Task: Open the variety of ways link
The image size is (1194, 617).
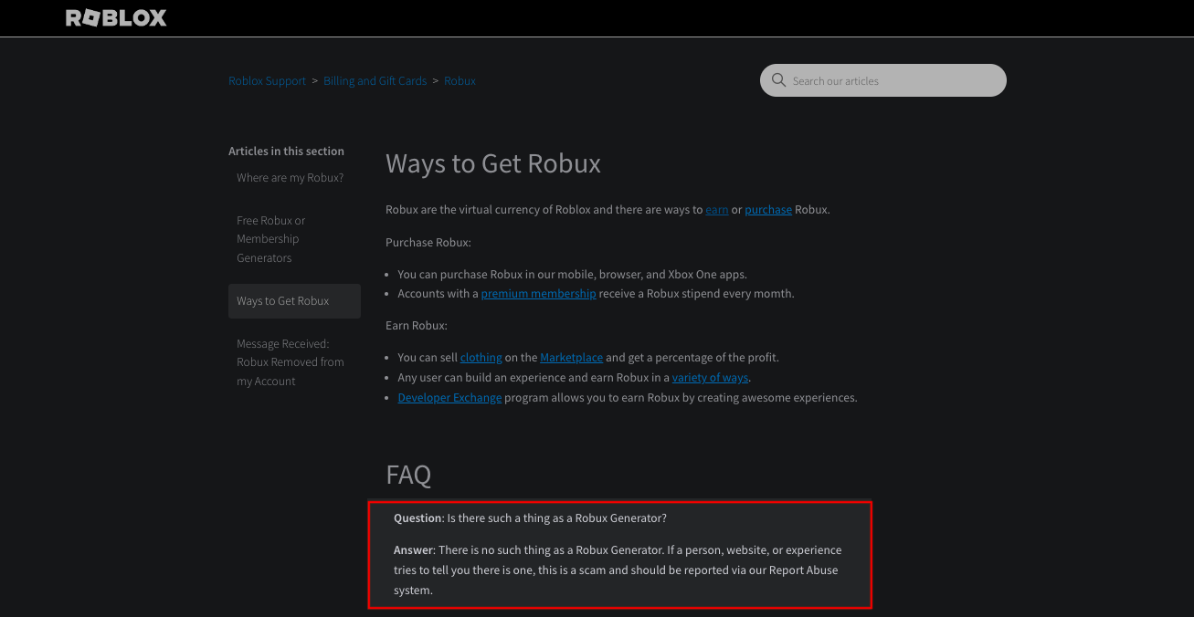Action: 711,378
